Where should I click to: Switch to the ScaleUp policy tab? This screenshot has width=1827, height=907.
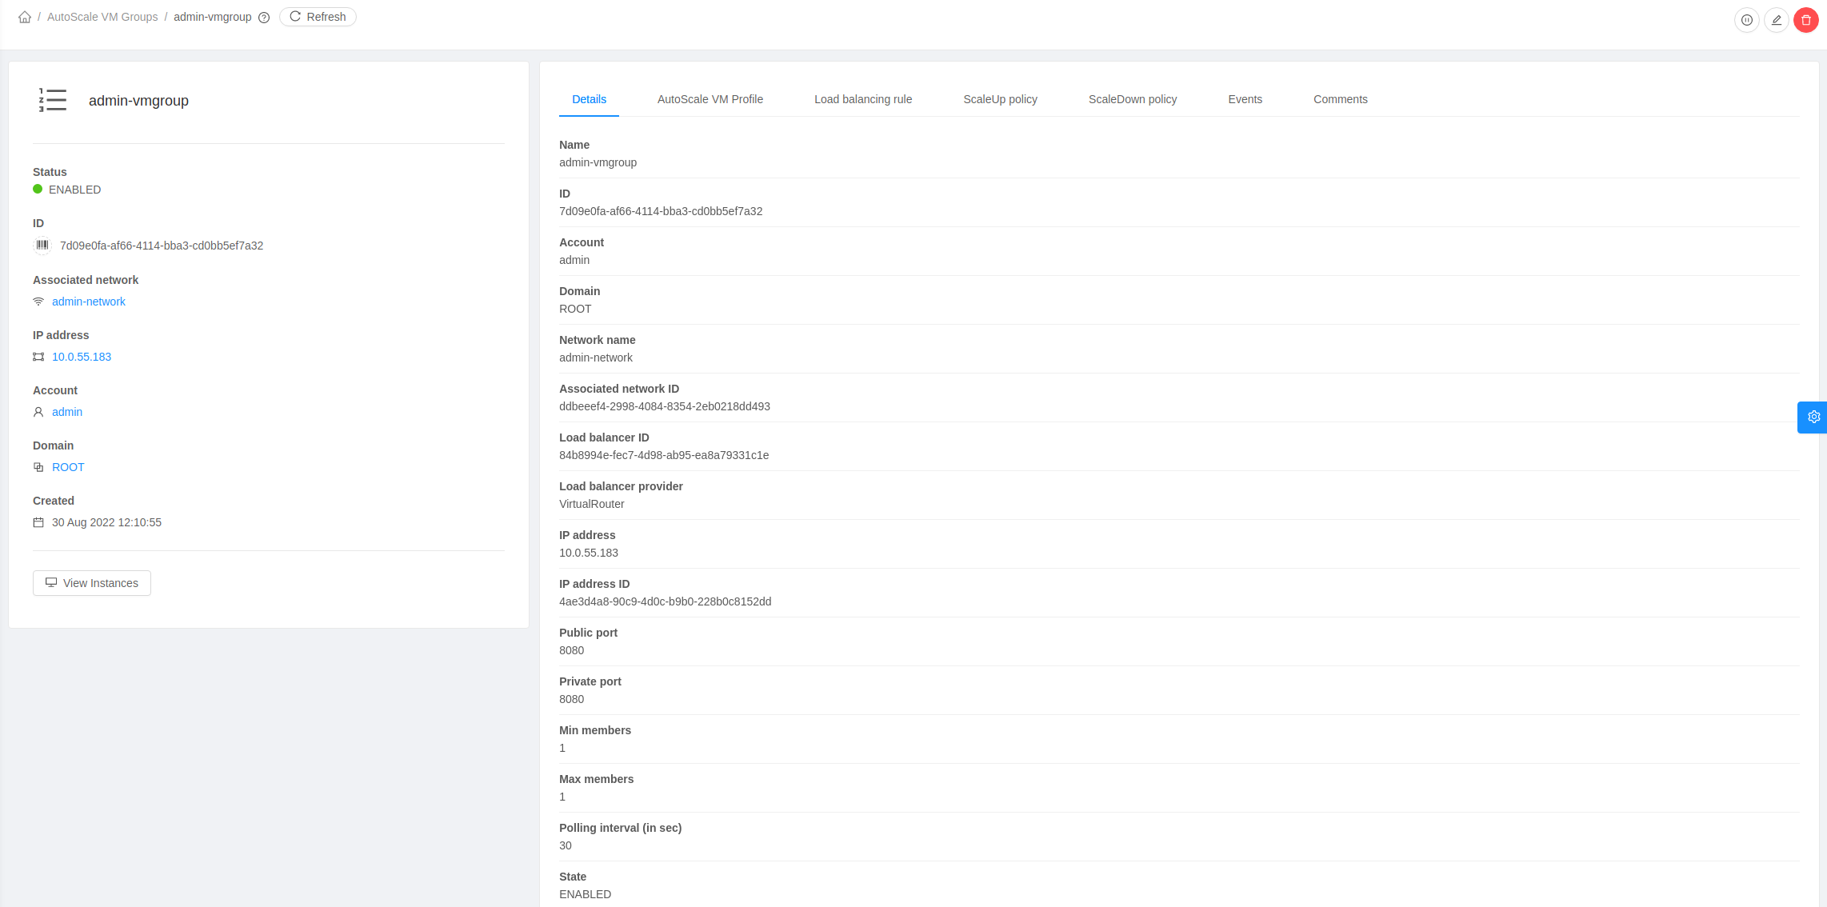click(998, 99)
